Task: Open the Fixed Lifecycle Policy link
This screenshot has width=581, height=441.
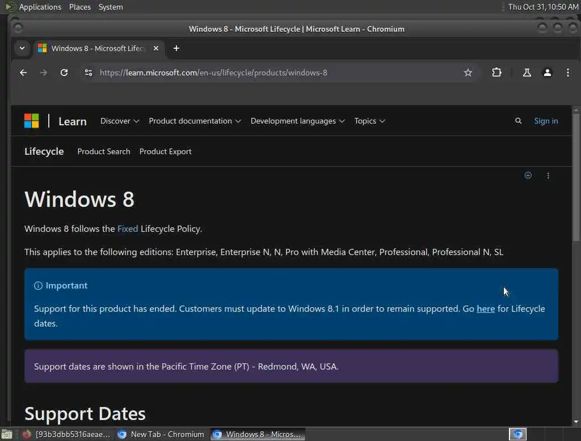Action: click(x=128, y=229)
